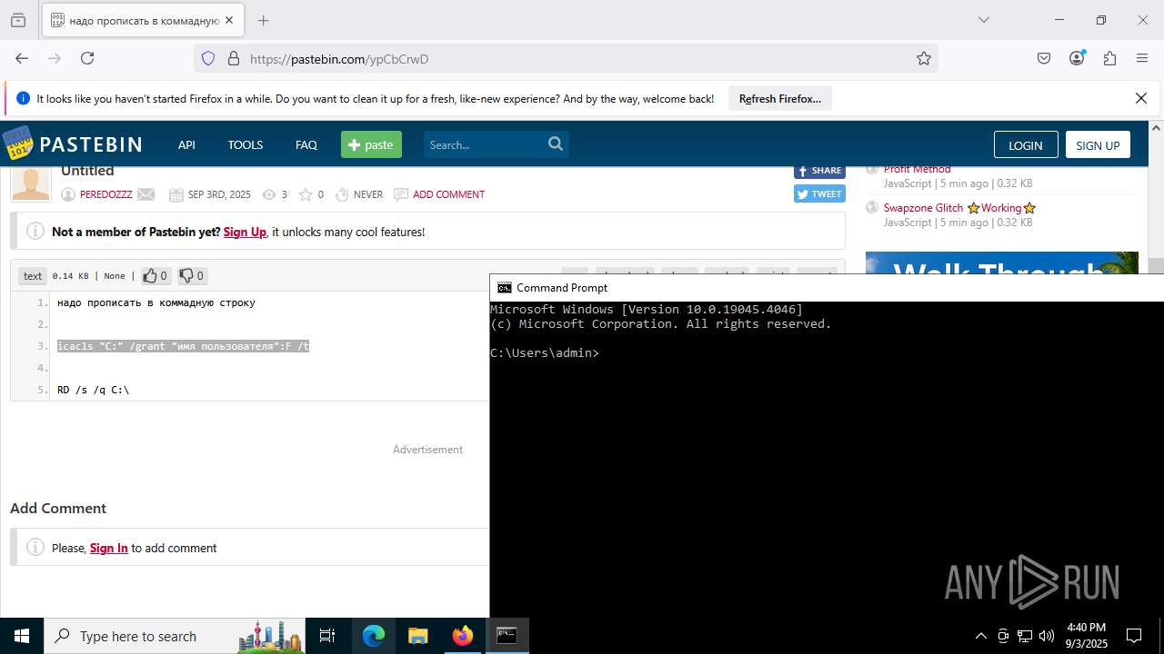Like the paste with thumbs up
Screen dimensions: 1164x654
click(x=156, y=275)
